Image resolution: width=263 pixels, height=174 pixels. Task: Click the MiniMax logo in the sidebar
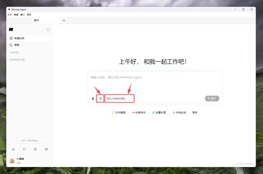pyautogui.click(x=11, y=30)
